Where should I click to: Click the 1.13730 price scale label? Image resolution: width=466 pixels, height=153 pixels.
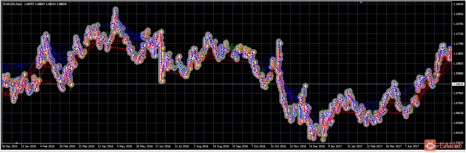(458, 34)
